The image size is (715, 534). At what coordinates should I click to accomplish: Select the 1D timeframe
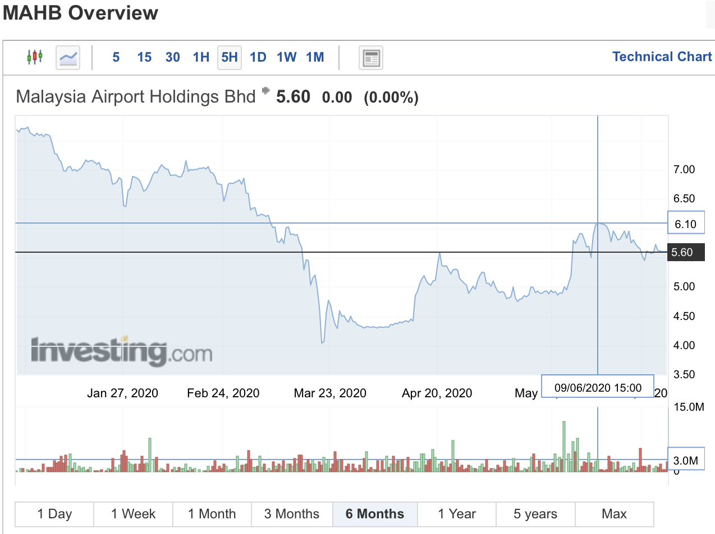(258, 57)
